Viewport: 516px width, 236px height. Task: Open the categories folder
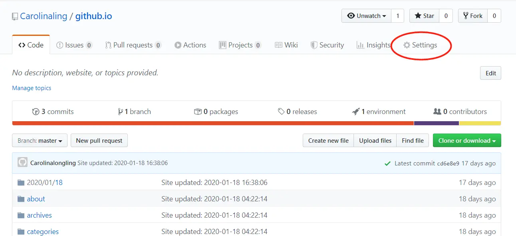[x=43, y=232]
